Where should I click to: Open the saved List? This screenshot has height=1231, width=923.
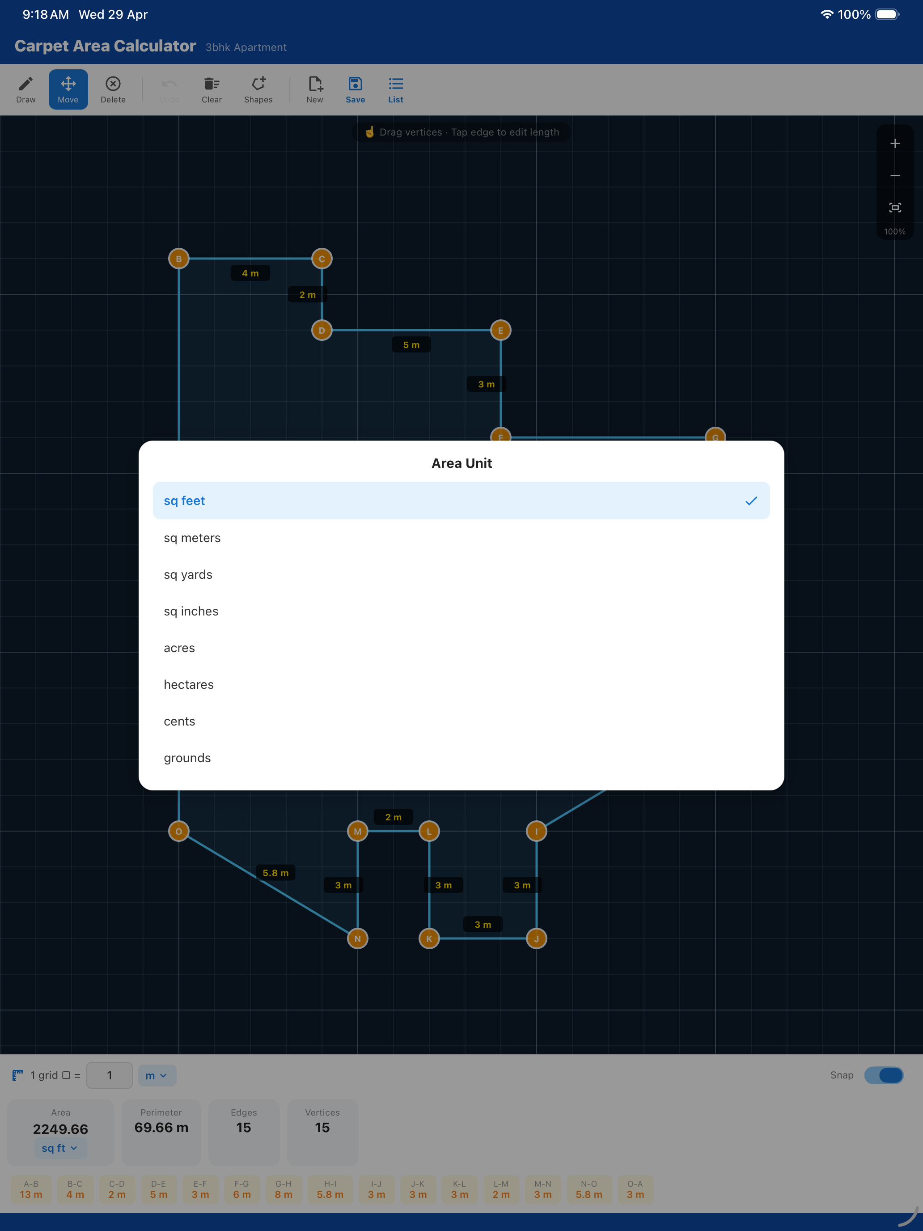point(396,89)
